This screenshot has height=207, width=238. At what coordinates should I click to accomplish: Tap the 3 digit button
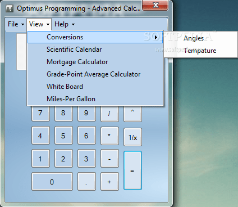[x=86, y=159]
